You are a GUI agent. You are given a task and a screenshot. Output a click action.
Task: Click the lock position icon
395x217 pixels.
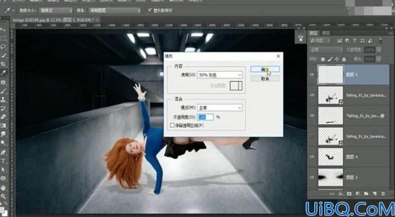(337, 59)
